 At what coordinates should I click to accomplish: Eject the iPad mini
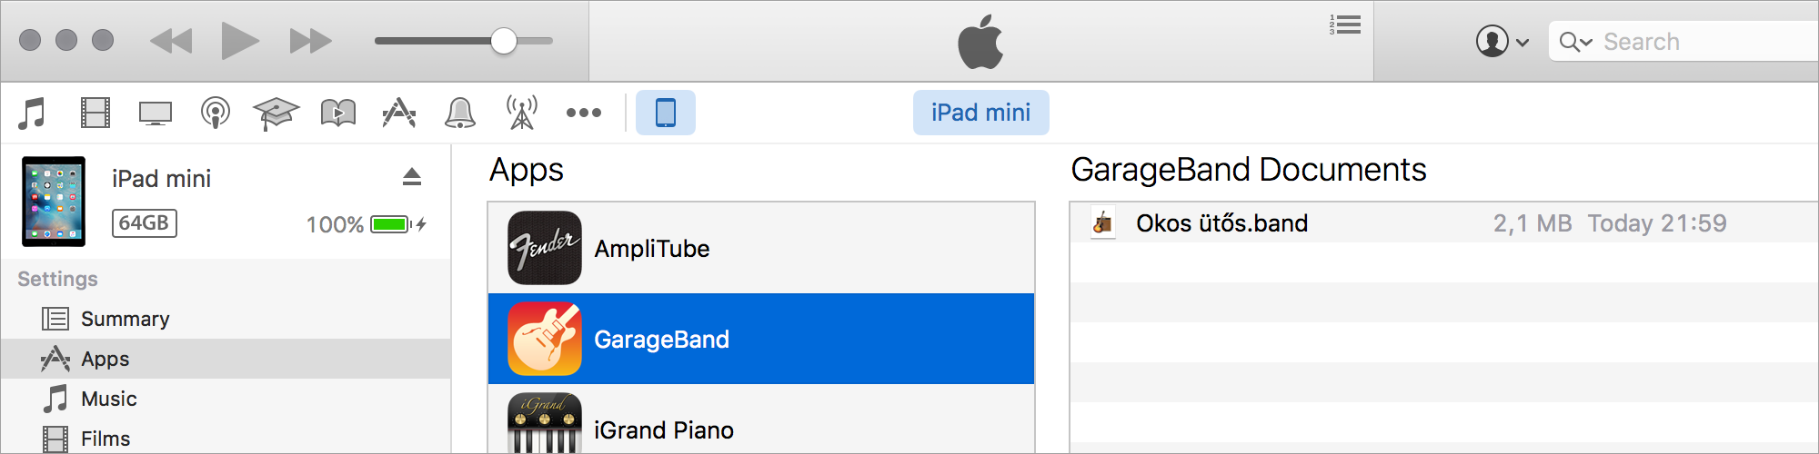(x=412, y=176)
